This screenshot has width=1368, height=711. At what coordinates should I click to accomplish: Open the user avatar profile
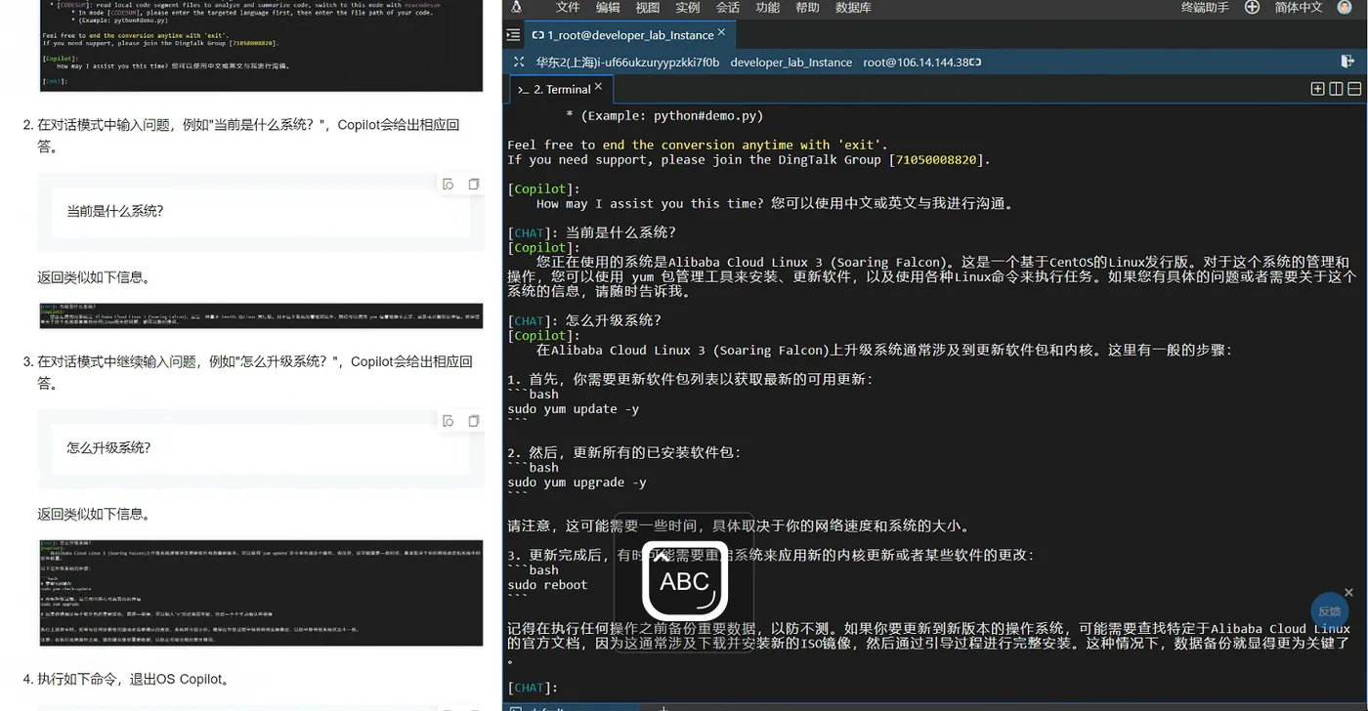[x=1347, y=6]
